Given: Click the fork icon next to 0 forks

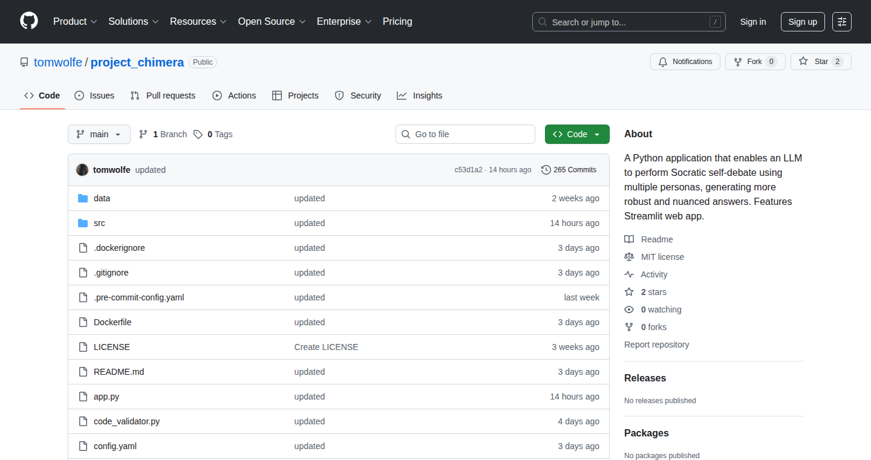Looking at the screenshot, I should pos(629,327).
